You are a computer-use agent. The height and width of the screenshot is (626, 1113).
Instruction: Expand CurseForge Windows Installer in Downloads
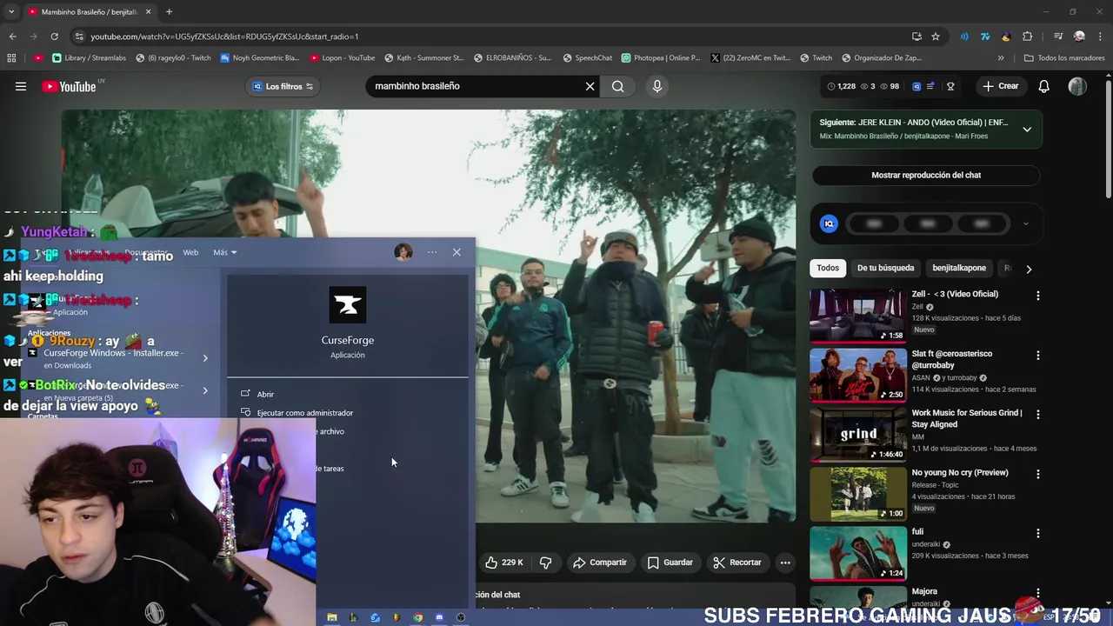pyautogui.click(x=205, y=358)
